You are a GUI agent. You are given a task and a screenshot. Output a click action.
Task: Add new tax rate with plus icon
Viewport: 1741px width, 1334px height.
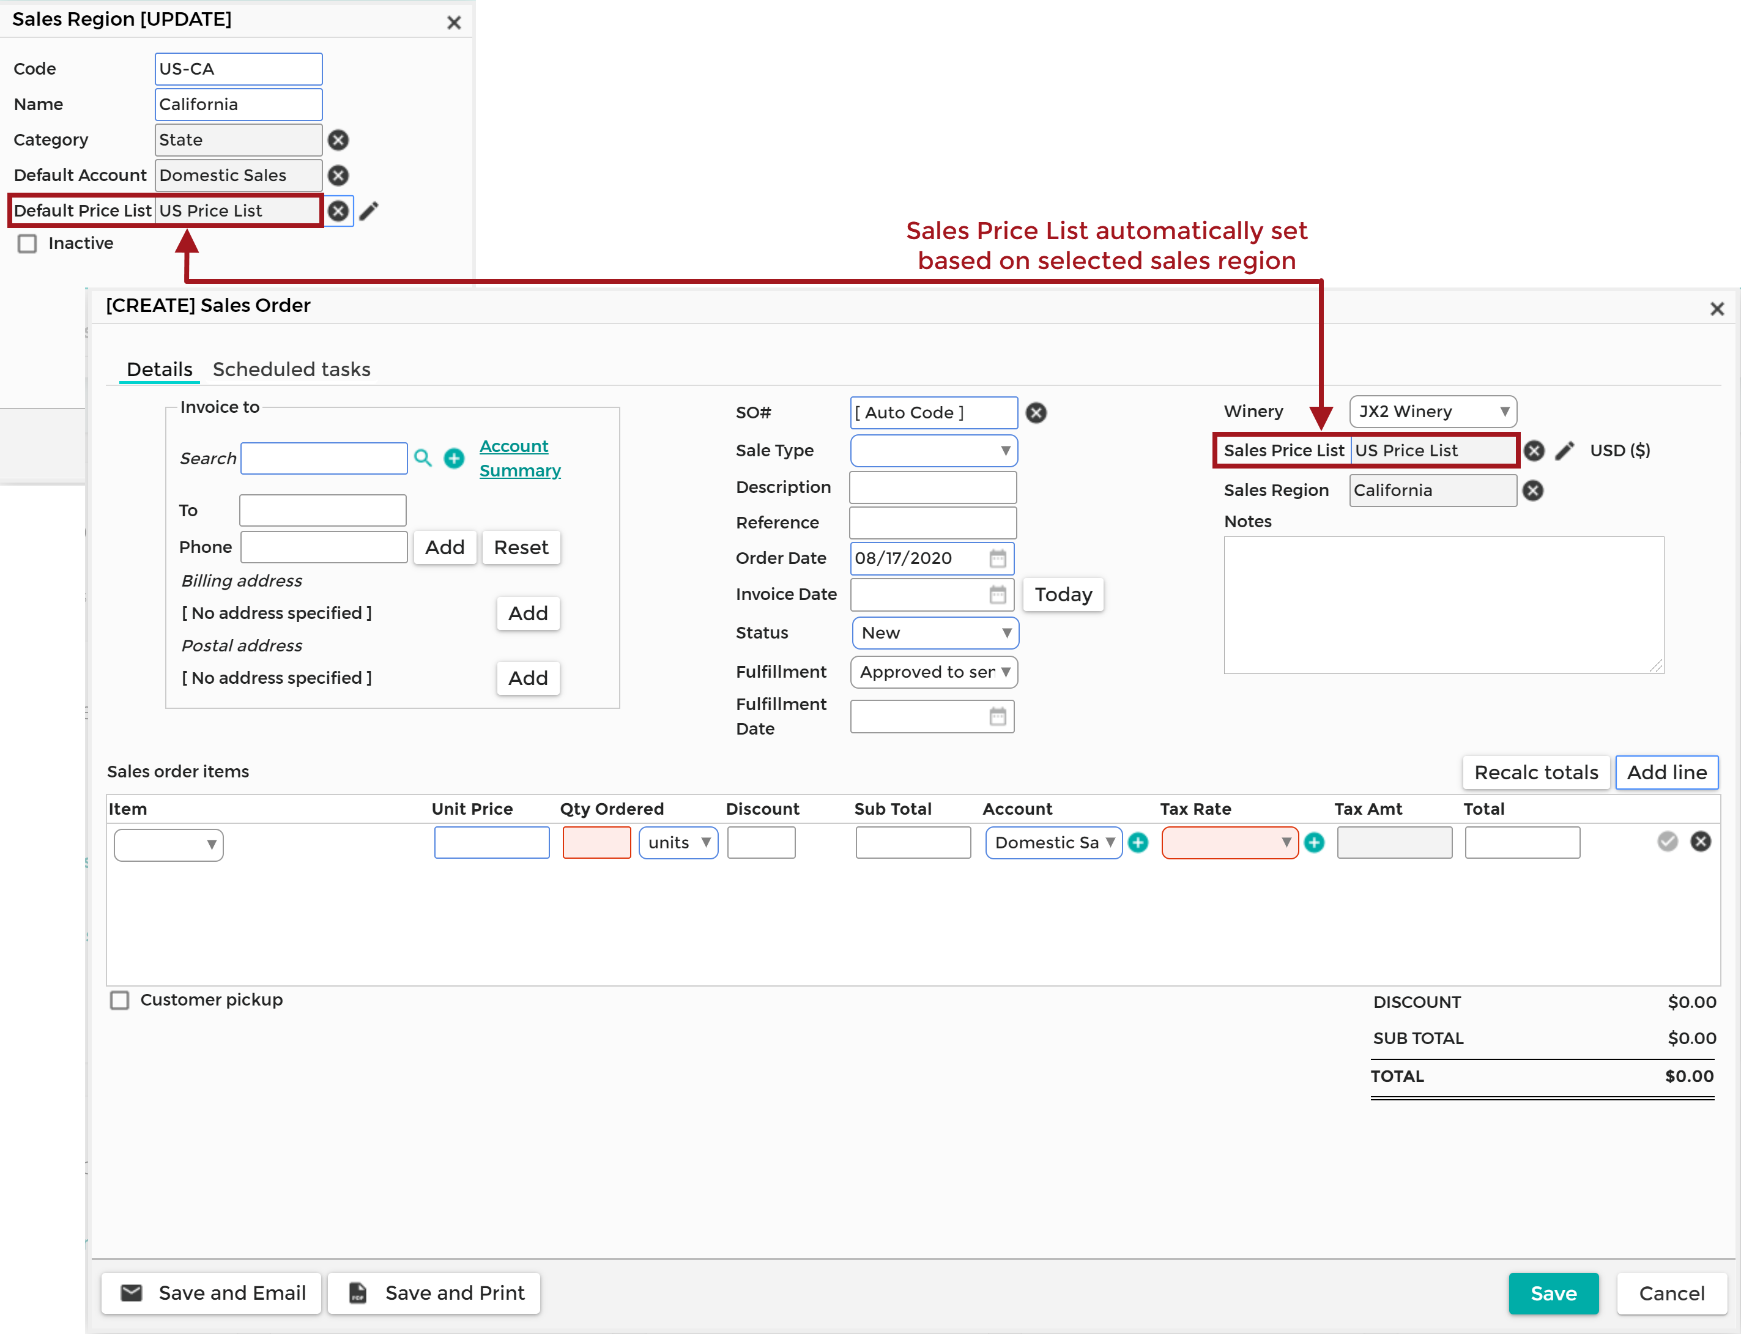point(1315,842)
